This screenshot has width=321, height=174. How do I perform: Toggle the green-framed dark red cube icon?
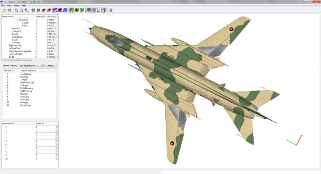(77, 10)
